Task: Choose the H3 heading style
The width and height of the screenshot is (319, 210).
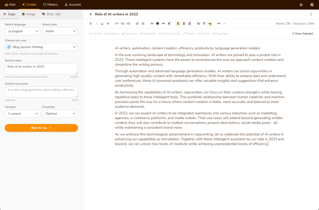Action: [x=128, y=24]
